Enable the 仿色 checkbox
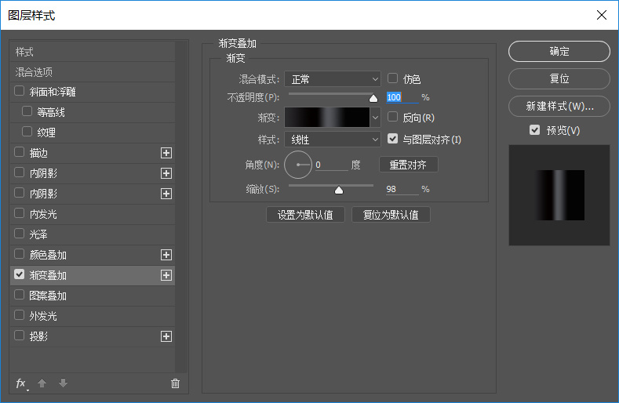The height and width of the screenshot is (403, 619). point(393,78)
